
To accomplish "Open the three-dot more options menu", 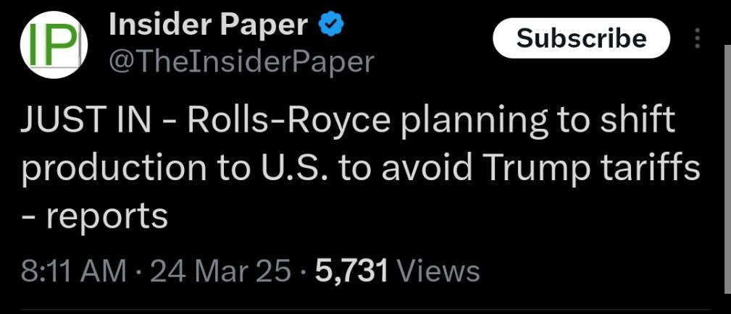I will 698,38.
